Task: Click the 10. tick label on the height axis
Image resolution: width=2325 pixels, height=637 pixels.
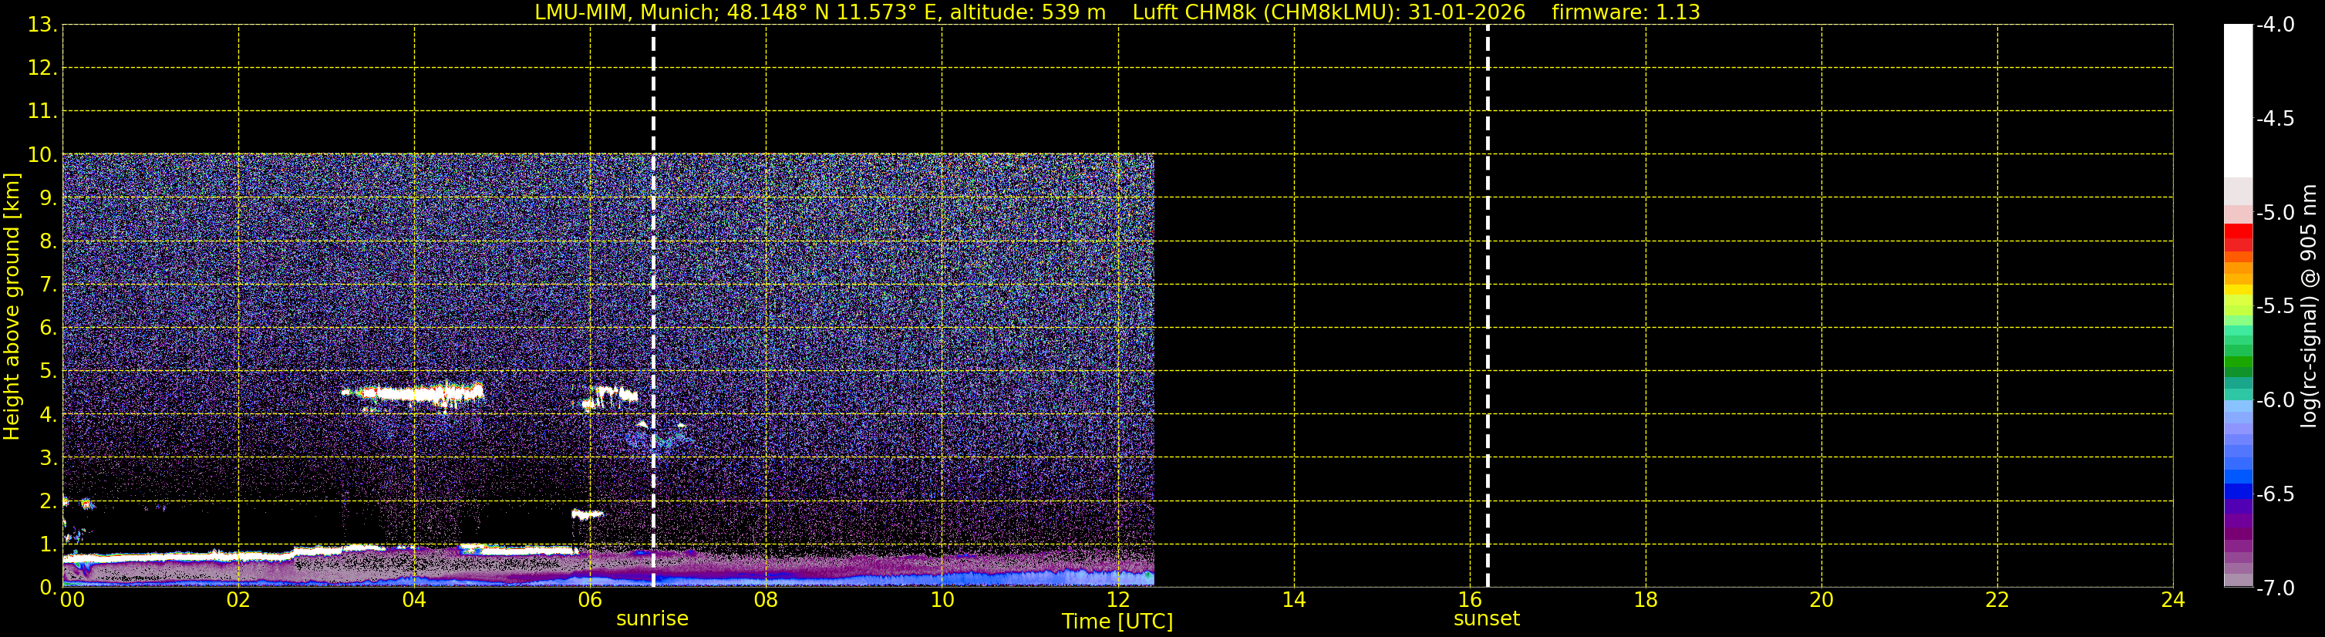Action: click(42, 155)
